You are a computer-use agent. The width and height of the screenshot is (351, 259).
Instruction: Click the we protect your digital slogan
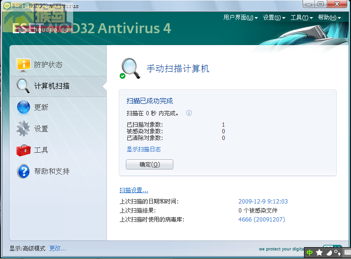(x=281, y=249)
